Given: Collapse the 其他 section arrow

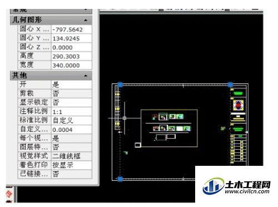Looking at the screenshot, I should click(86, 76).
